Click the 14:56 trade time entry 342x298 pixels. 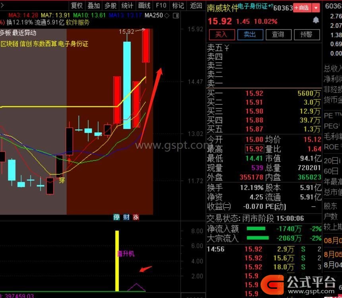pos(216,249)
